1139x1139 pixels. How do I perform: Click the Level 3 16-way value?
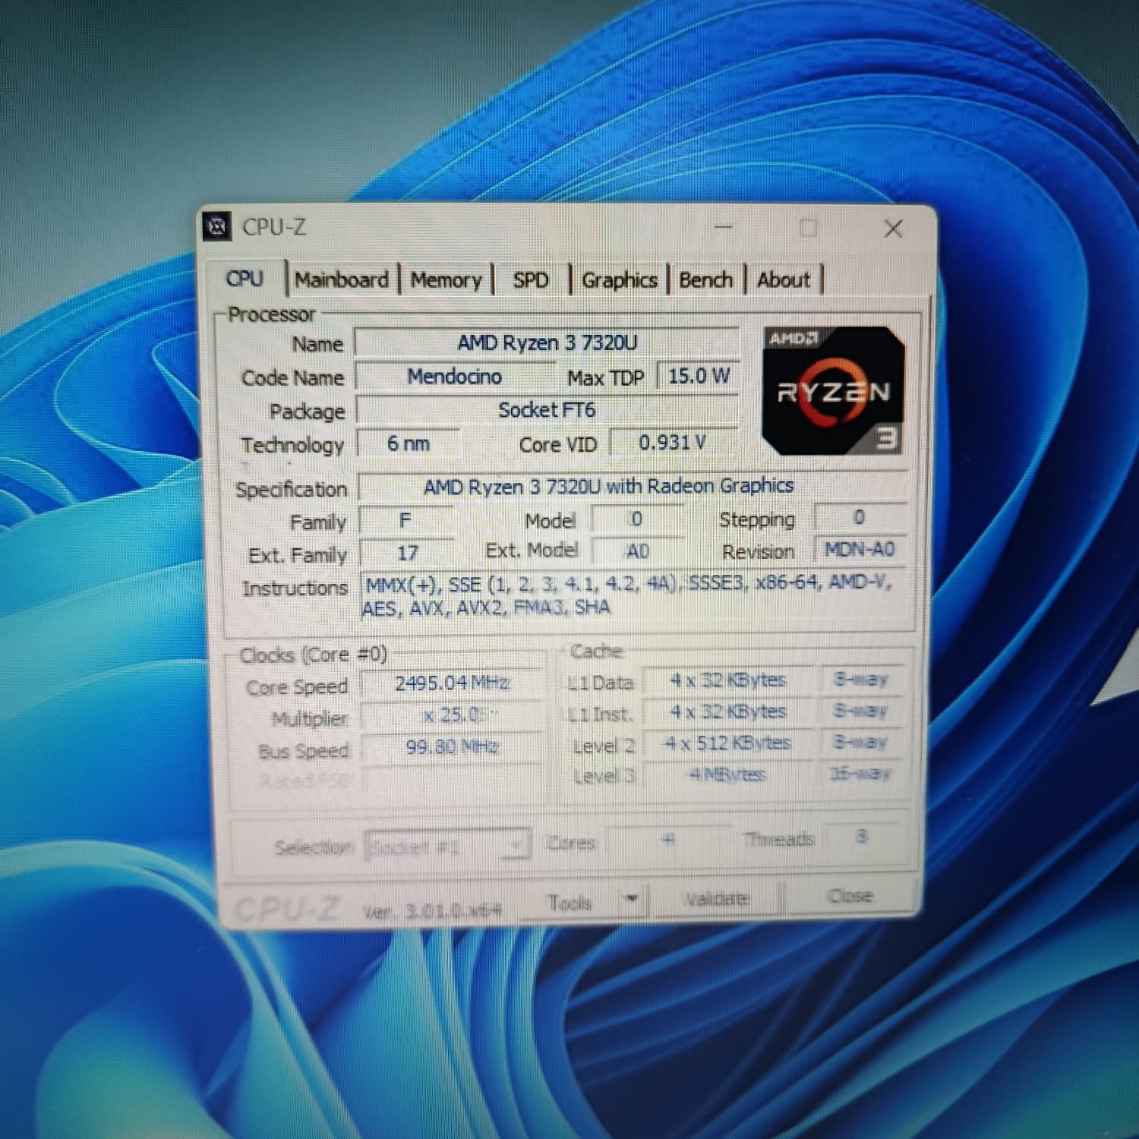pyautogui.click(x=860, y=774)
